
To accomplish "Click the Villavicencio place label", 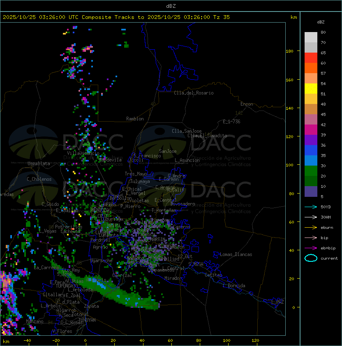I will (83, 153).
